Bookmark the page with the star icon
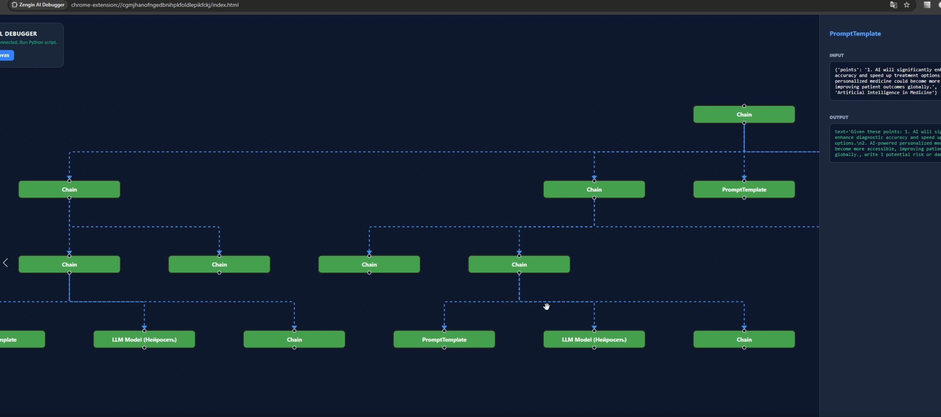Screen dimensions: 941x417 point(907,5)
